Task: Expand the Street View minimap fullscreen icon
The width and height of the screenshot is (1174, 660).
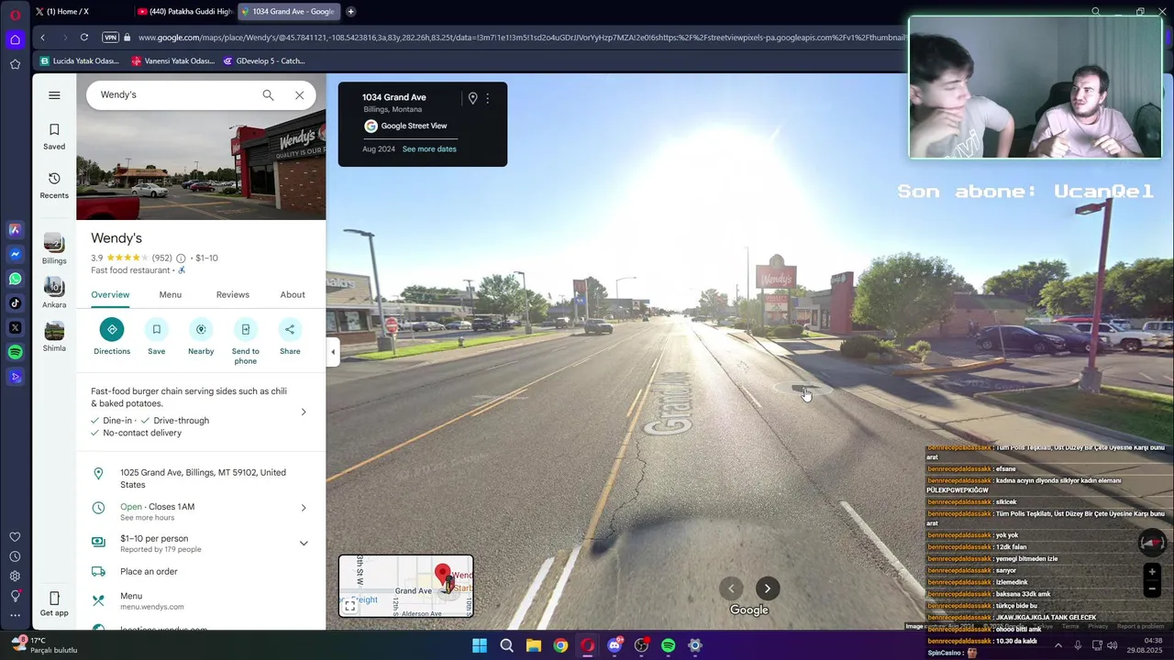Action: pyautogui.click(x=350, y=606)
